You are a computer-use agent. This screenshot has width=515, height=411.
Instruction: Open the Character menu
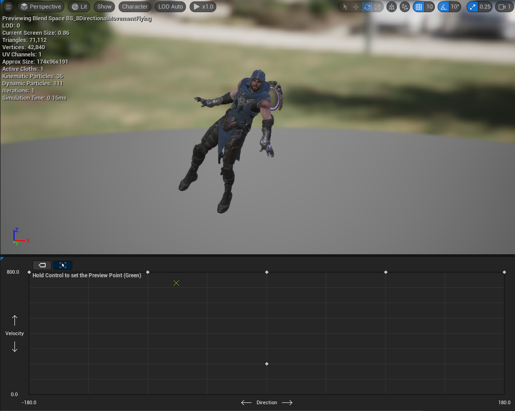135,7
